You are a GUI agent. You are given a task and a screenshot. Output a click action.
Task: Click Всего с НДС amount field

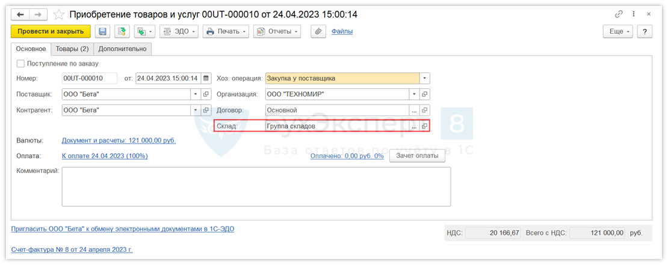(x=598, y=233)
